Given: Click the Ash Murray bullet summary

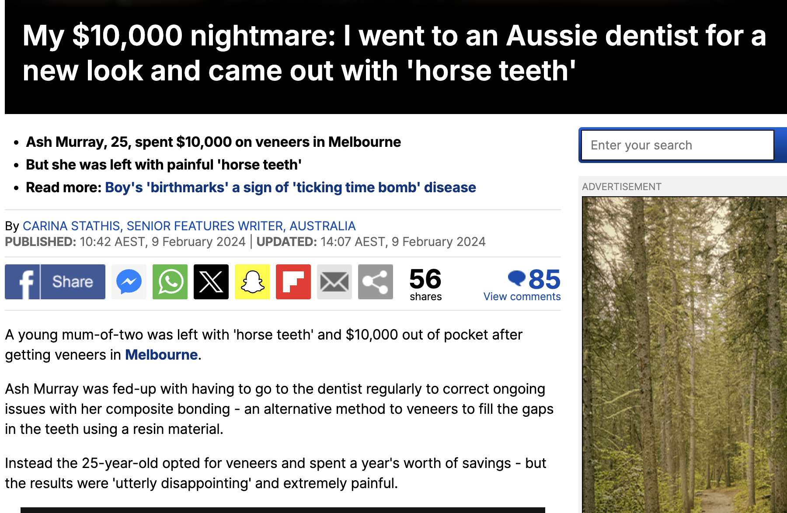Looking at the screenshot, I should click(x=213, y=142).
